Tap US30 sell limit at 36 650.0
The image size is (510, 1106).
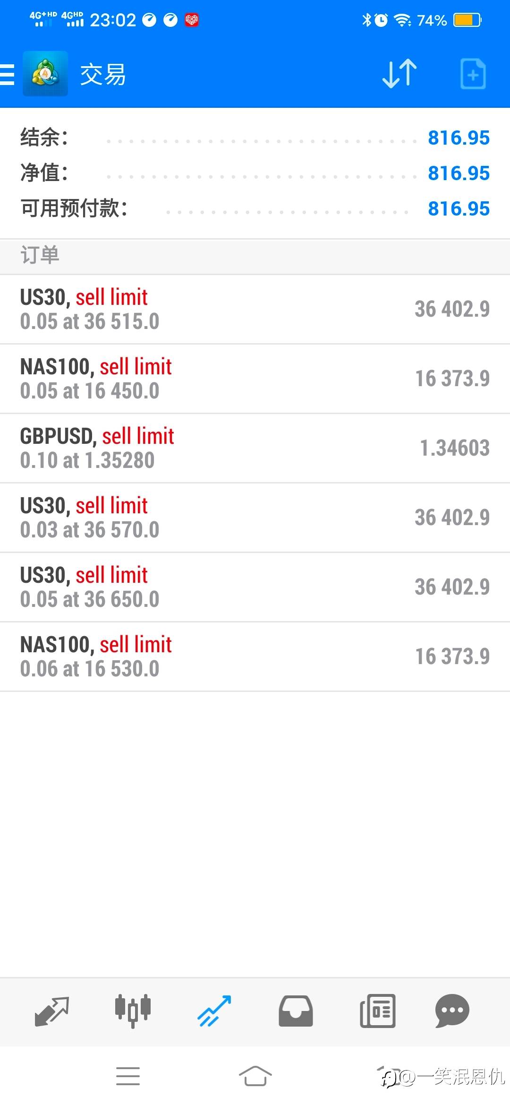255,587
